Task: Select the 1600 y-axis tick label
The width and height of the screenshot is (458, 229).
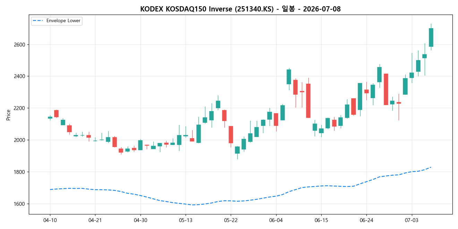Action: [x=20, y=204]
